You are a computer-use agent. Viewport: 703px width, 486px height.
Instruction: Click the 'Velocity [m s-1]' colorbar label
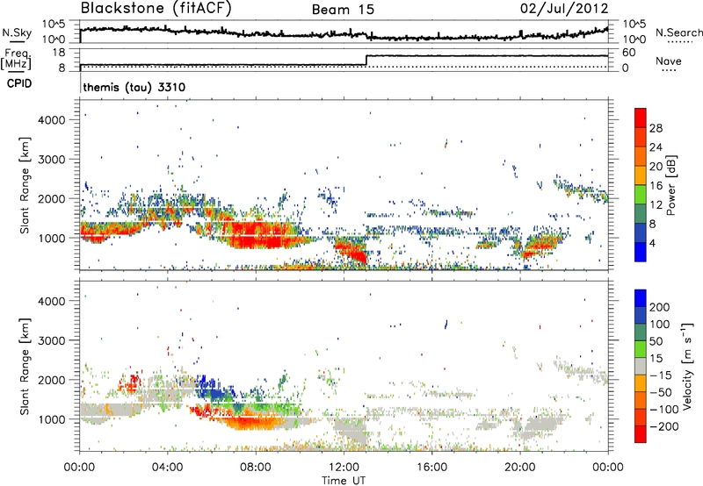pyautogui.click(x=686, y=366)
